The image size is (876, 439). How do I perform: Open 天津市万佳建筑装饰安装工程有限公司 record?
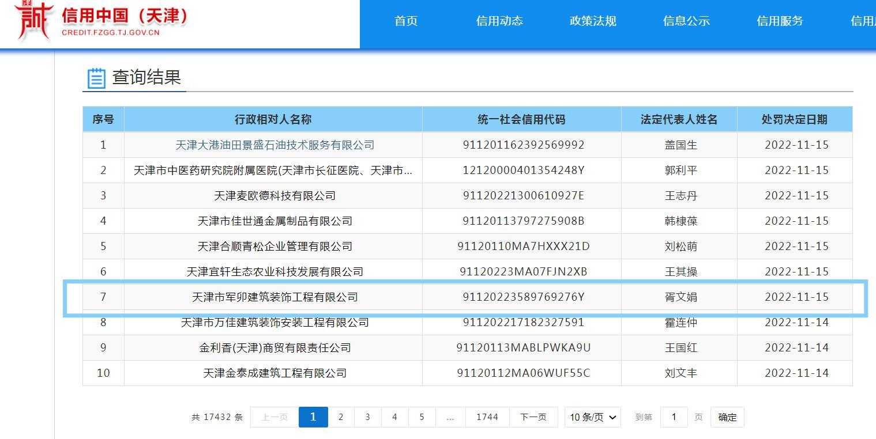[x=275, y=323]
